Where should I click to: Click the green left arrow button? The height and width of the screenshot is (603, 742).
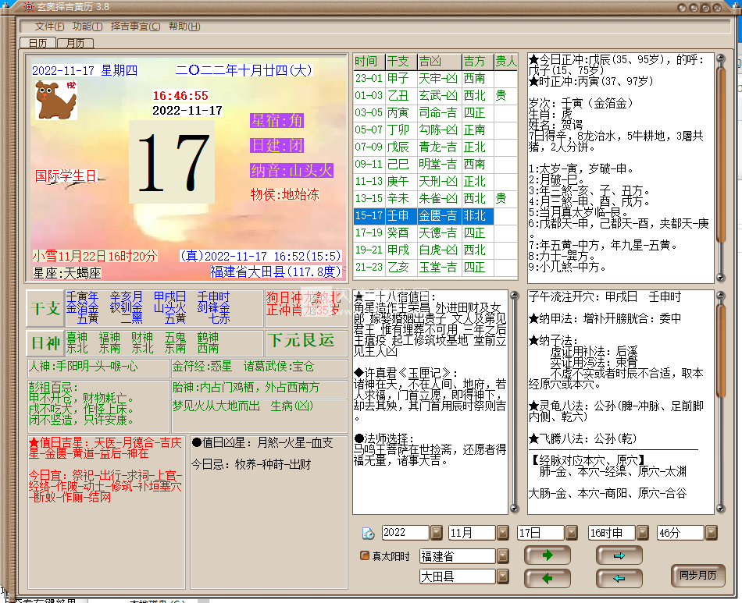[x=547, y=578]
